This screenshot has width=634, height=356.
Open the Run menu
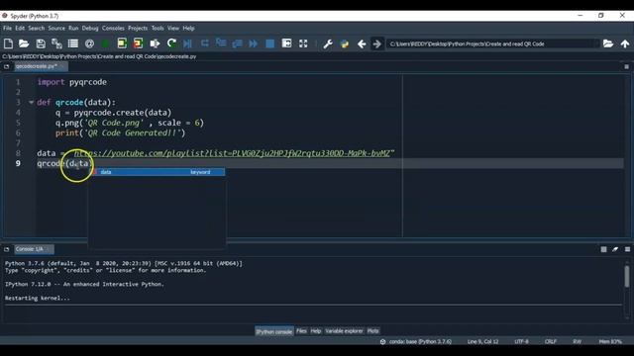73,29
